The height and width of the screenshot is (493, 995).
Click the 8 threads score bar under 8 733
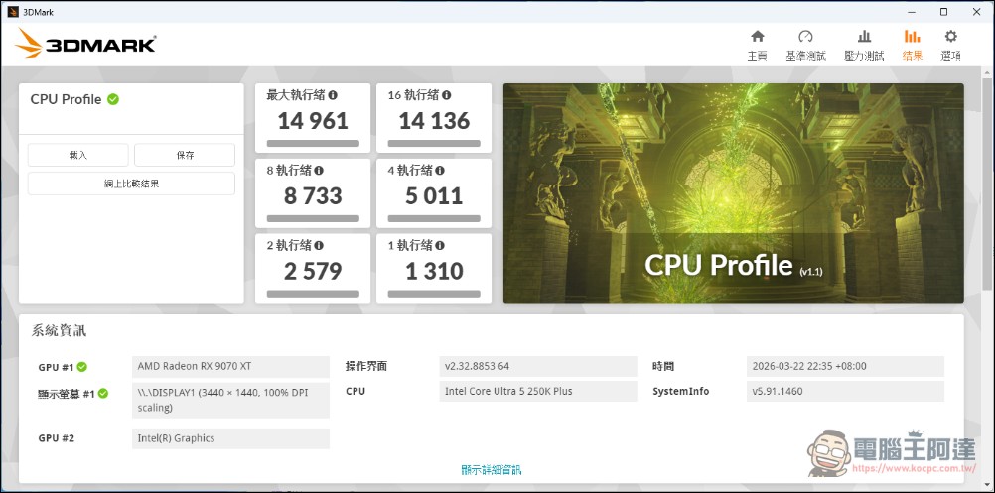pyautogui.click(x=313, y=218)
